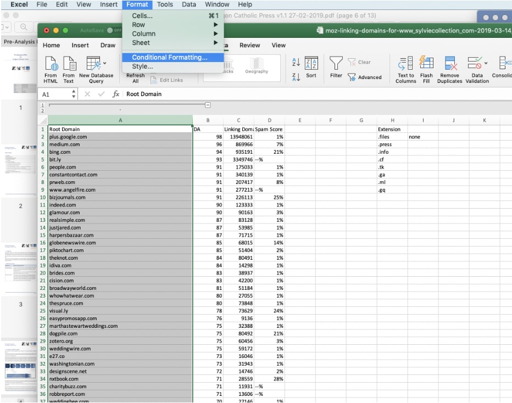The image size is (512, 403).
Task: Click the fx insert function icon
Action: (x=115, y=94)
